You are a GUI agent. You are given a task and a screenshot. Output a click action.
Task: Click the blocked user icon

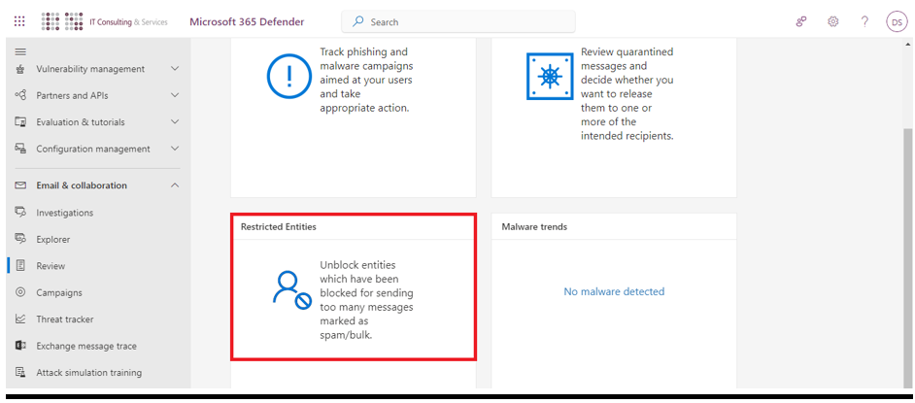(x=291, y=290)
